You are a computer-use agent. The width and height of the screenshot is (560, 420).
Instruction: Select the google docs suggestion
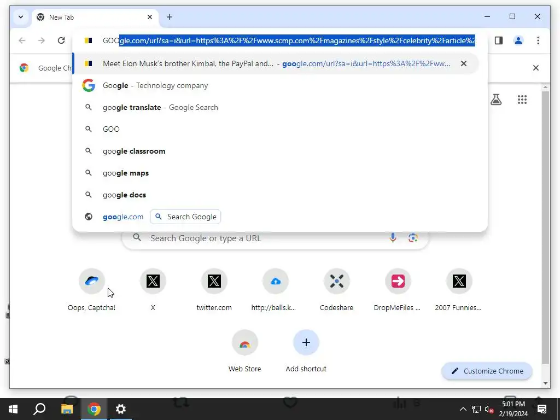point(276,195)
